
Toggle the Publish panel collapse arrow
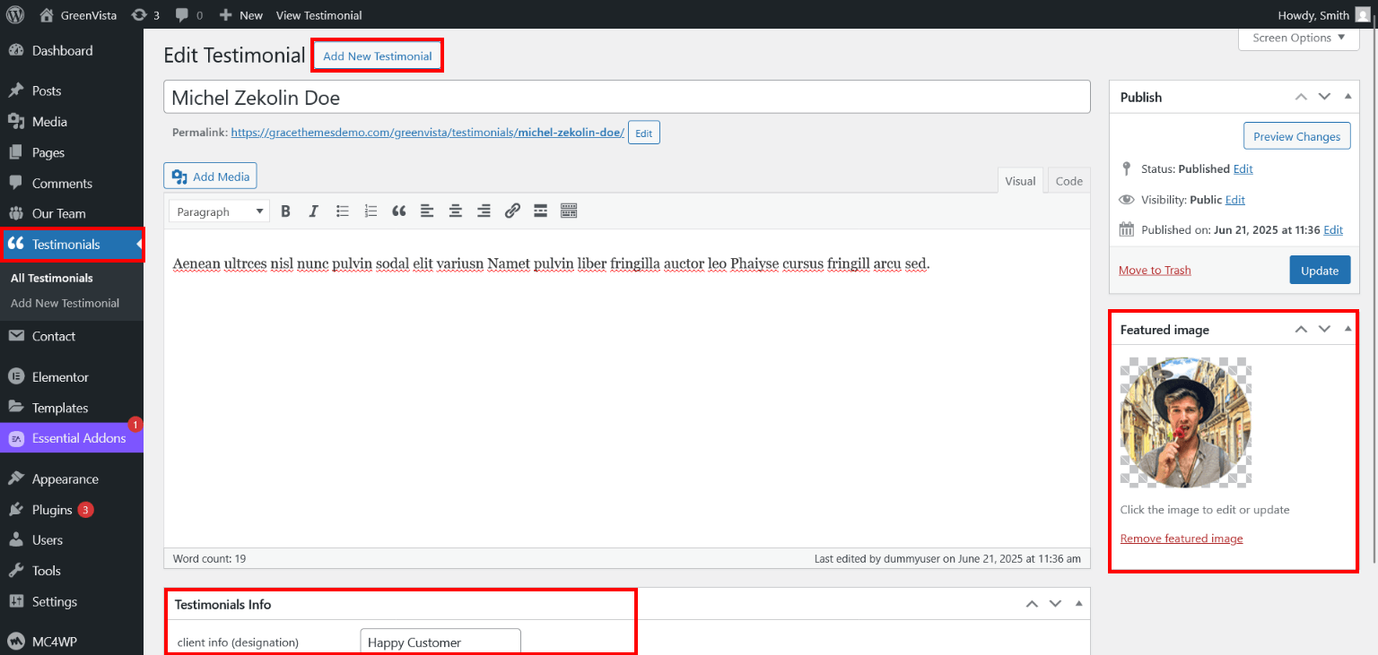(x=1347, y=97)
